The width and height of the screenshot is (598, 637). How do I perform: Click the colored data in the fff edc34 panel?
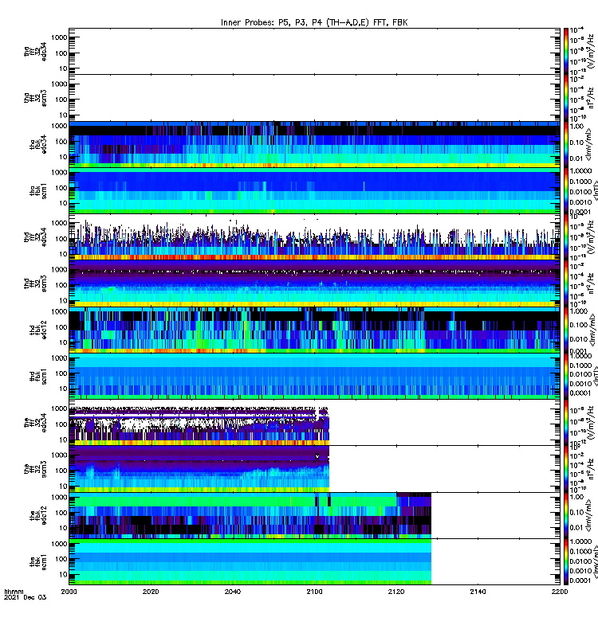coord(199,425)
